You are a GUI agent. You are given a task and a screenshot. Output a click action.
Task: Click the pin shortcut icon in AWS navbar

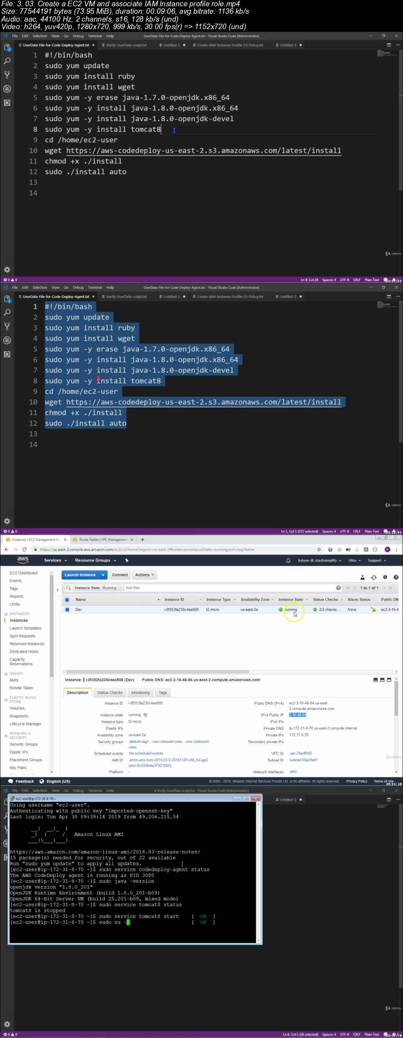(127, 561)
